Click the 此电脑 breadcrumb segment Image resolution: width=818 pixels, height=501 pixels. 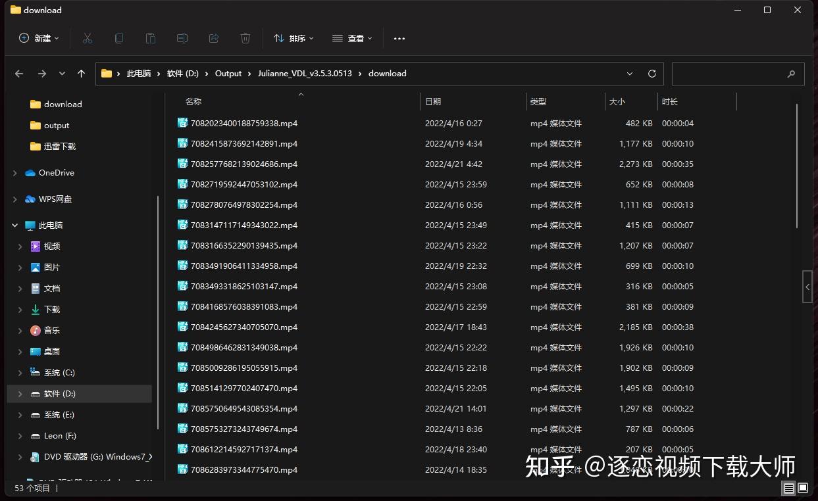(x=139, y=74)
